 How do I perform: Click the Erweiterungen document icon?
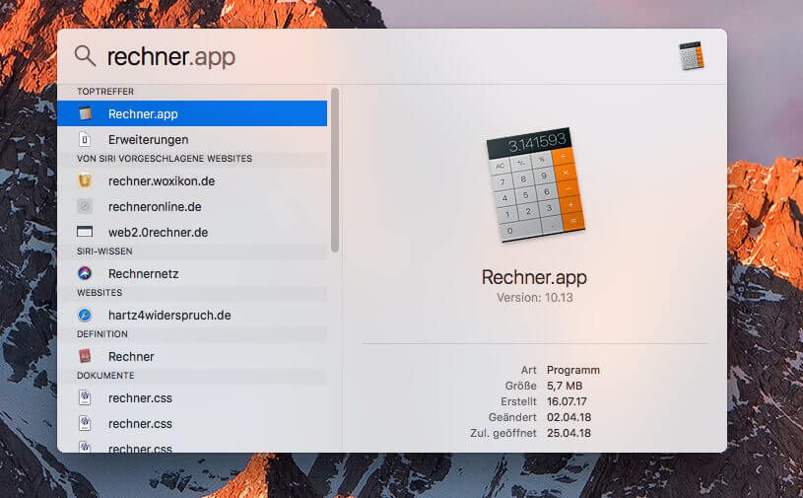[85, 139]
